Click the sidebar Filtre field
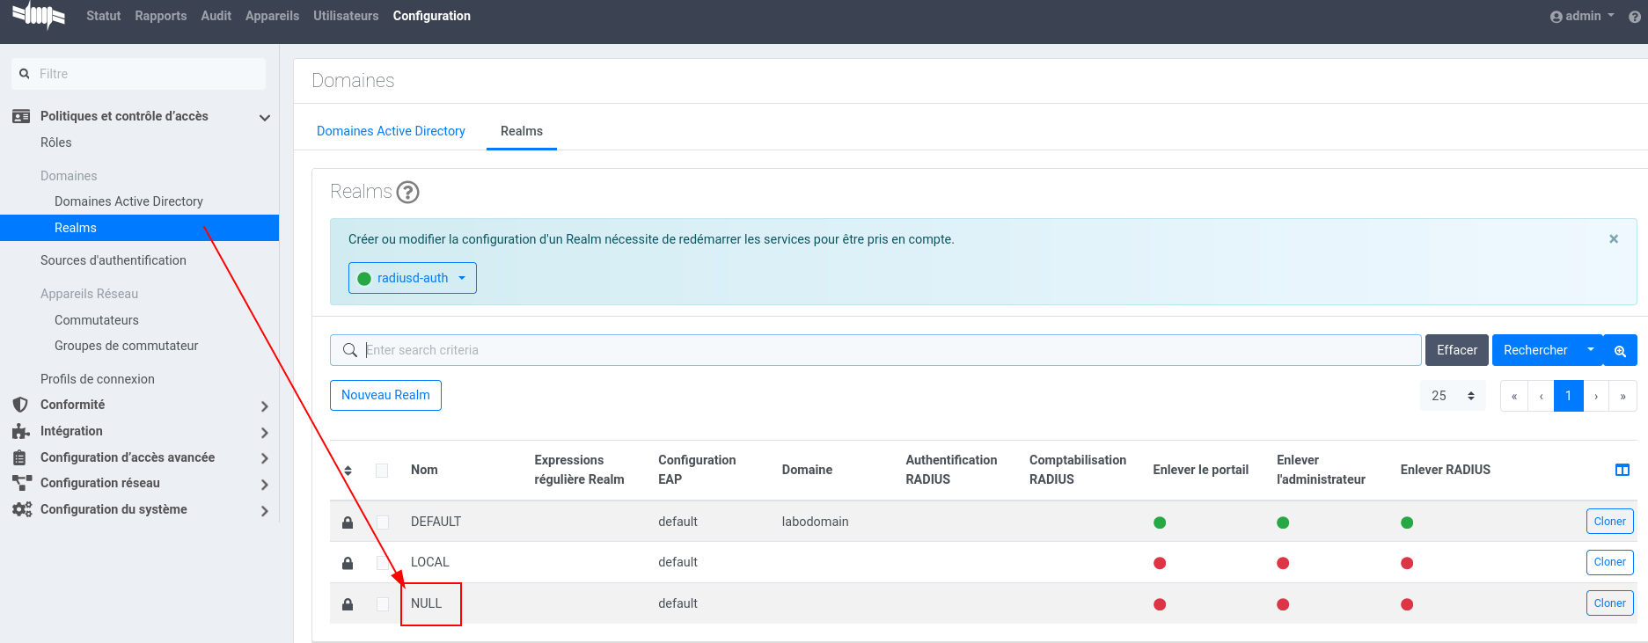Viewport: 1648px width, 643px height. [139, 74]
